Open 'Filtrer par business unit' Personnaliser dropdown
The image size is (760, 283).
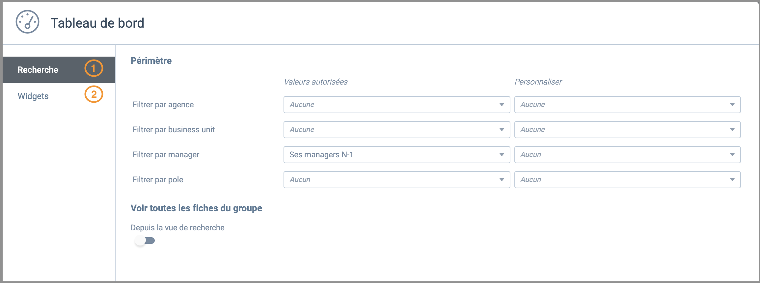click(x=627, y=130)
